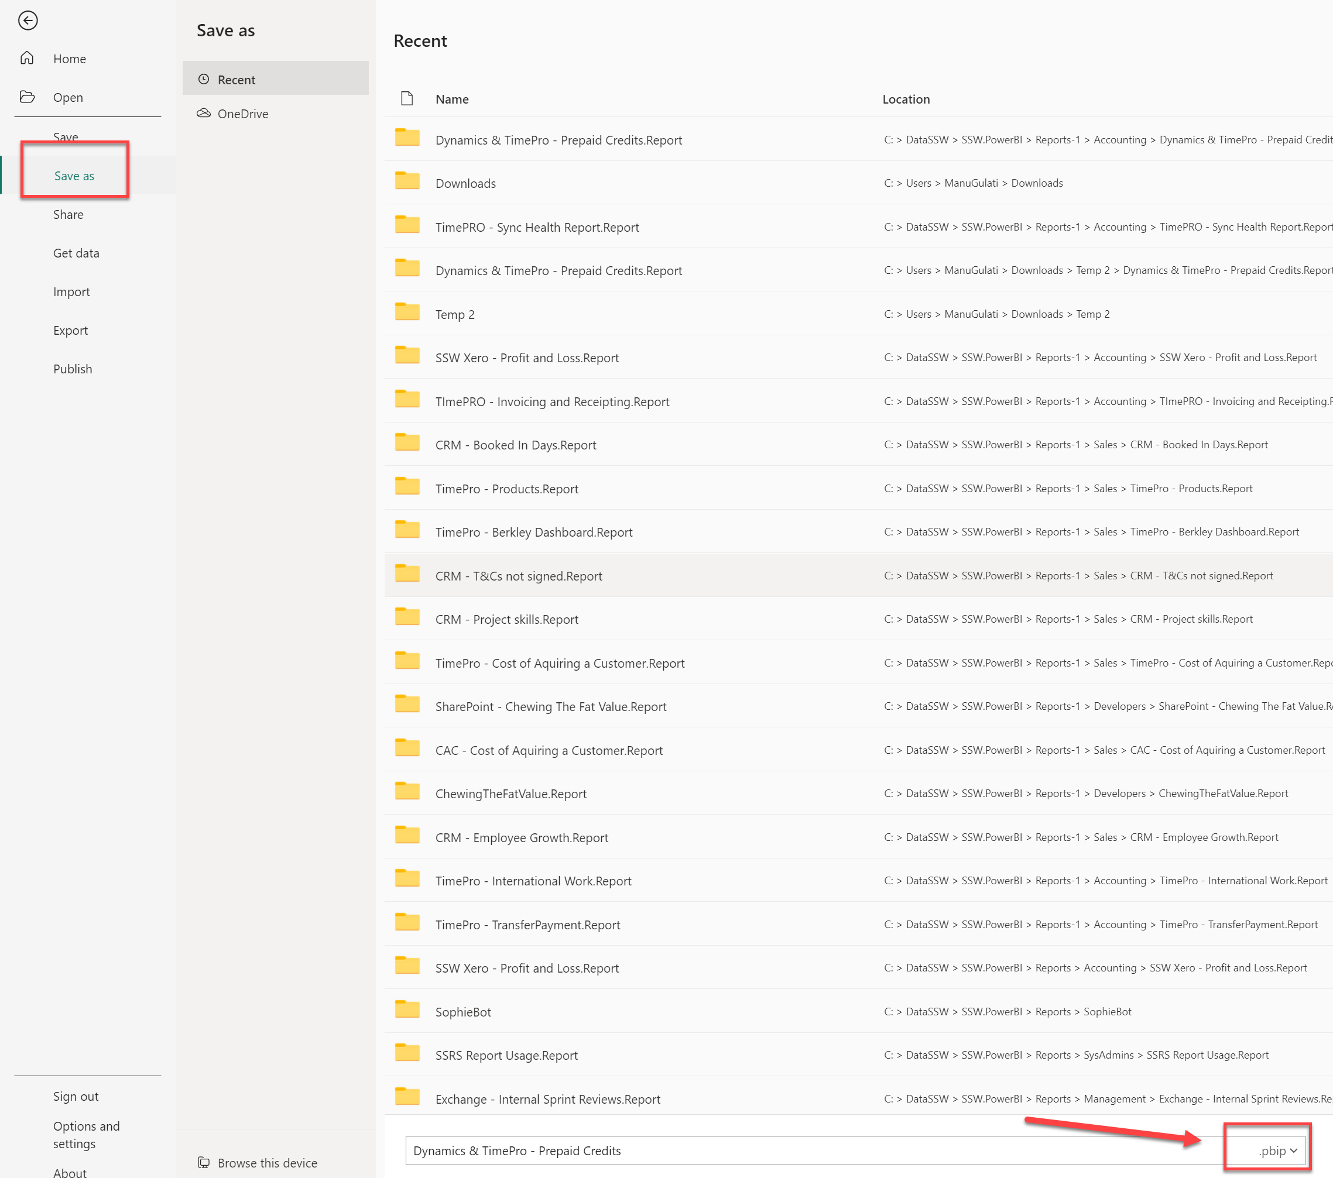
Task: Select the Publish menu item
Action: 73,369
